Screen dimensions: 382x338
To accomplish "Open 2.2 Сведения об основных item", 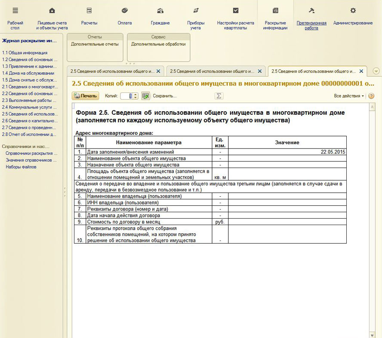I will coord(30,94).
